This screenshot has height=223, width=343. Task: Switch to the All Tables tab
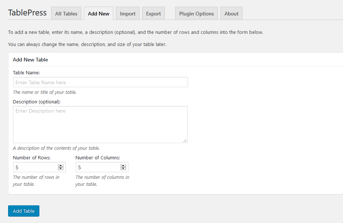[x=66, y=13]
